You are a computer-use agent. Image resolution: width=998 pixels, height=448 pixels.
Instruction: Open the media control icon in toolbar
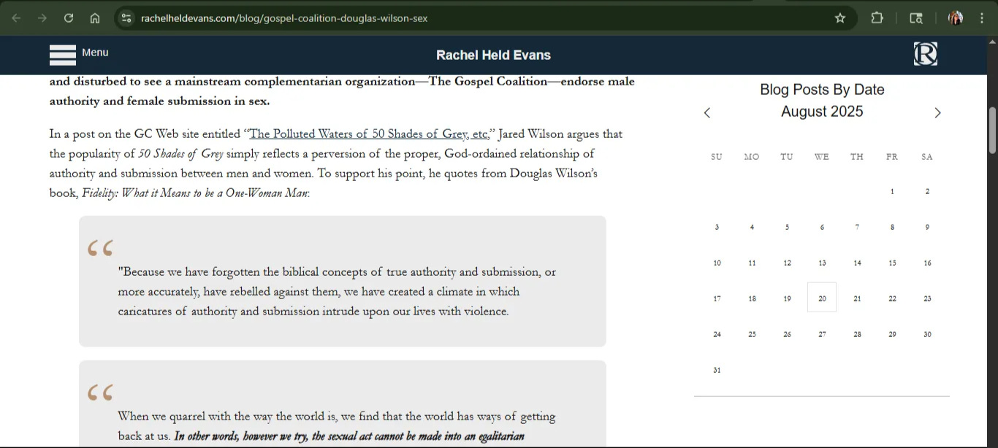[916, 18]
